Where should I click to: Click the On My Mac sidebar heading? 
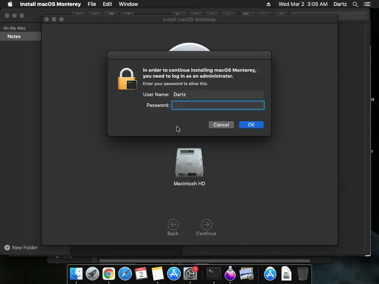(x=14, y=28)
